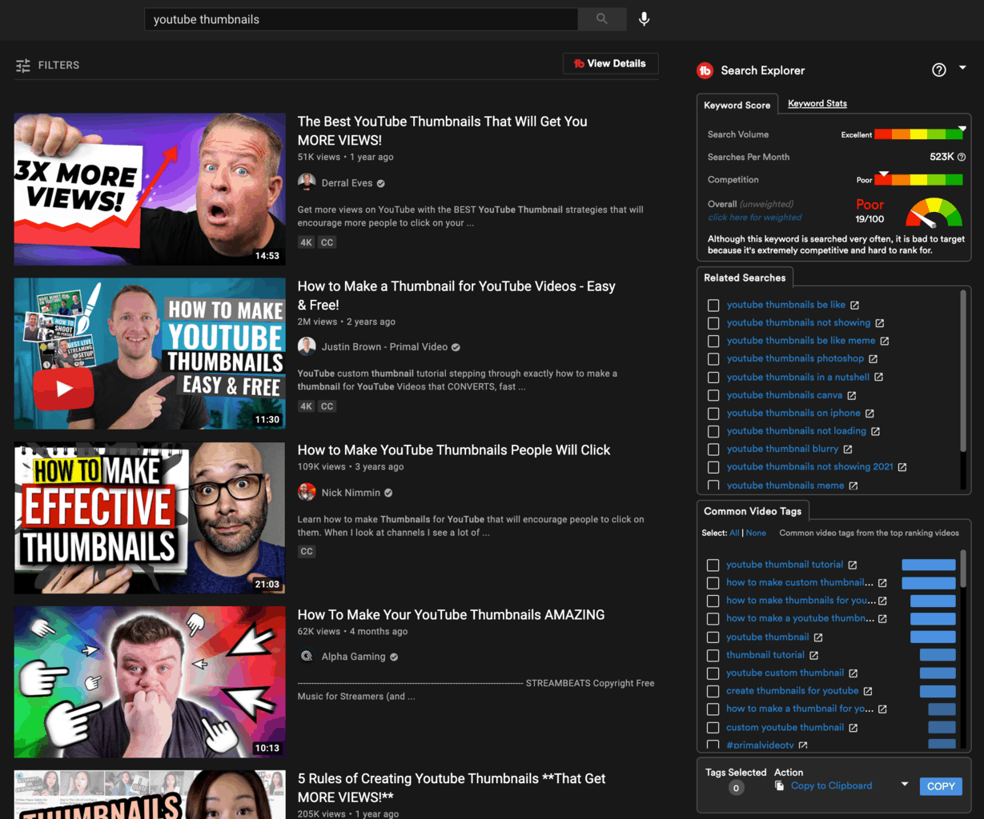This screenshot has width=984, height=819.
Task: Check 'youtube thumbnails canva' checkbox
Action: pyautogui.click(x=713, y=396)
